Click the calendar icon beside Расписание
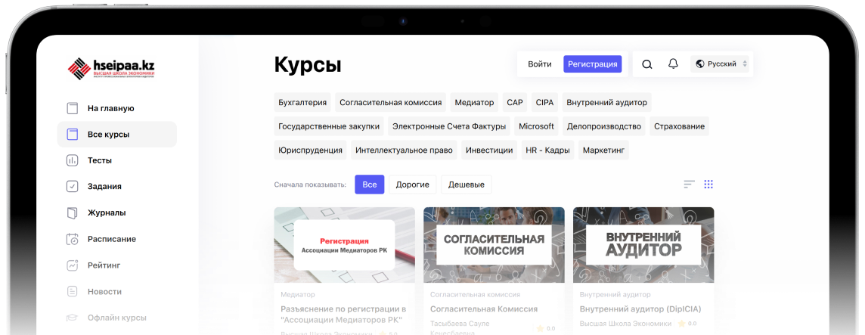 73,239
